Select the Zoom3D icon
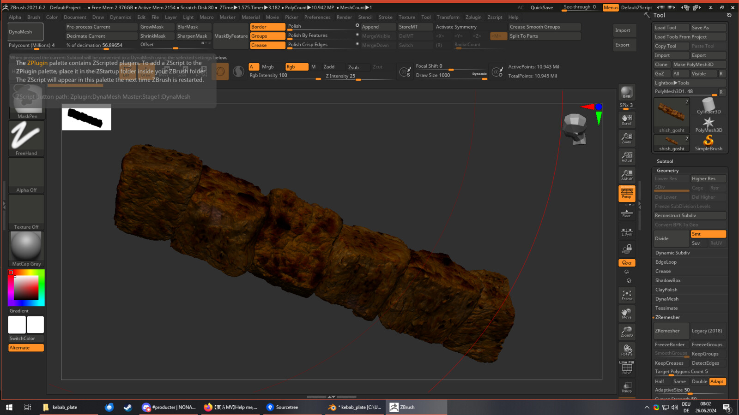The width and height of the screenshot is (739, 415). [x=627, y=332]
